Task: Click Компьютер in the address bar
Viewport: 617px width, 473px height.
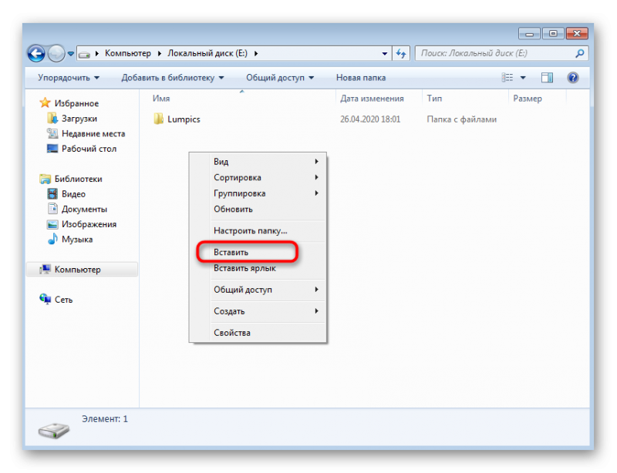Action: pyautogui.click(x=128, y=53)
